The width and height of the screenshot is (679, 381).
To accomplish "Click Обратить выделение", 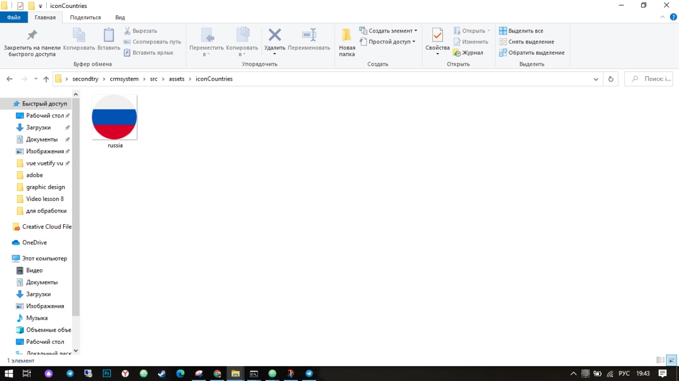I will pos(532,52).
